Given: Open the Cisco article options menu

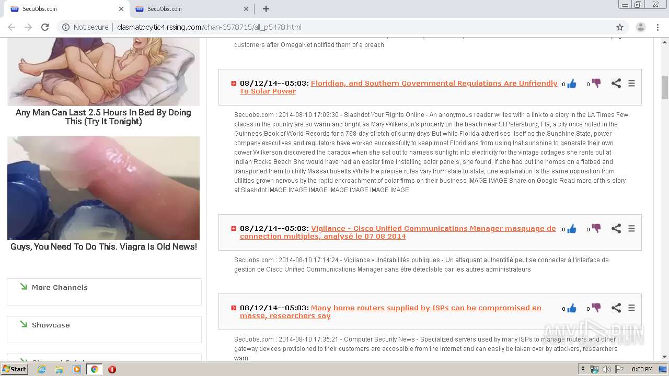Looking at the screenshot, I should point(631,229).
